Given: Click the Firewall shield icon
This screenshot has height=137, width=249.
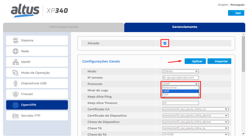Looking at the screenshot, I should coord(16,94).
